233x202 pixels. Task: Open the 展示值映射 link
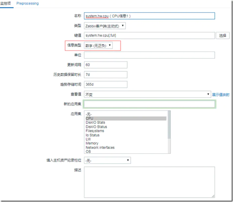[x=221, y=94]
